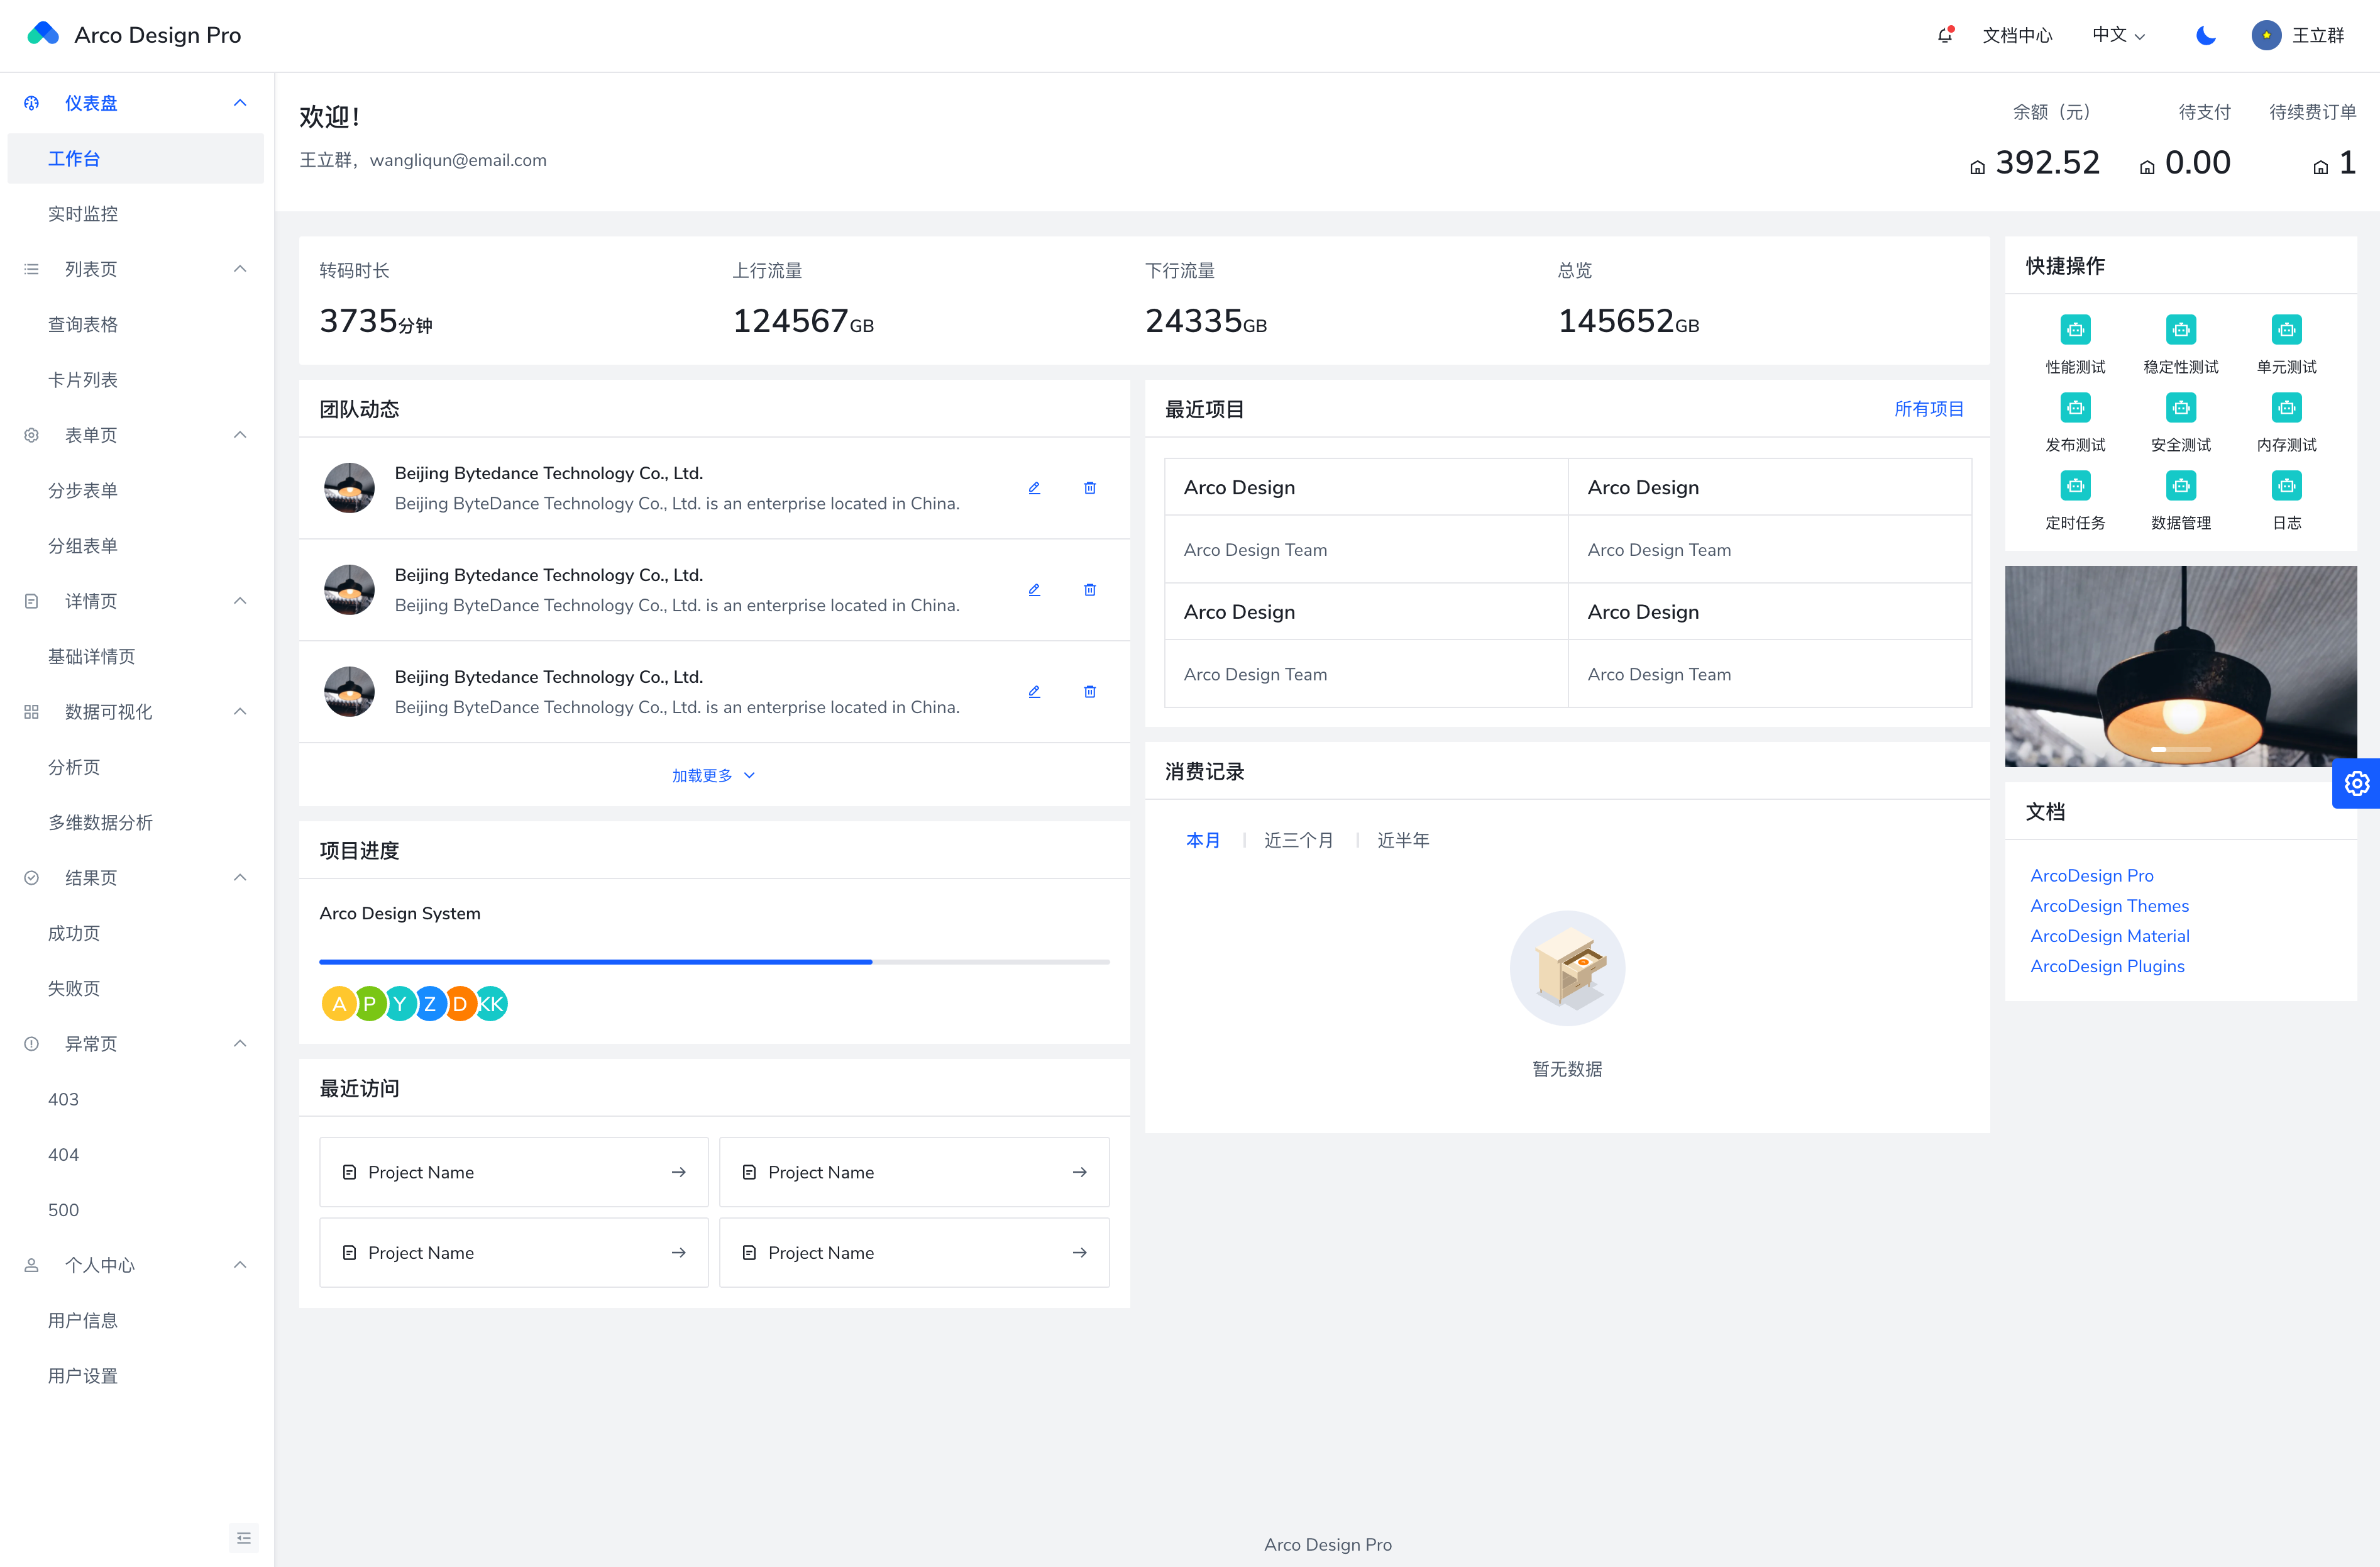
Task: Open the 性能测试 quick action icon
Action: [2075, 329]
